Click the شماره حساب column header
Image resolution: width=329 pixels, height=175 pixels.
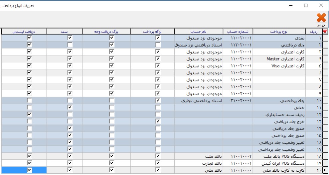point(238,32)
